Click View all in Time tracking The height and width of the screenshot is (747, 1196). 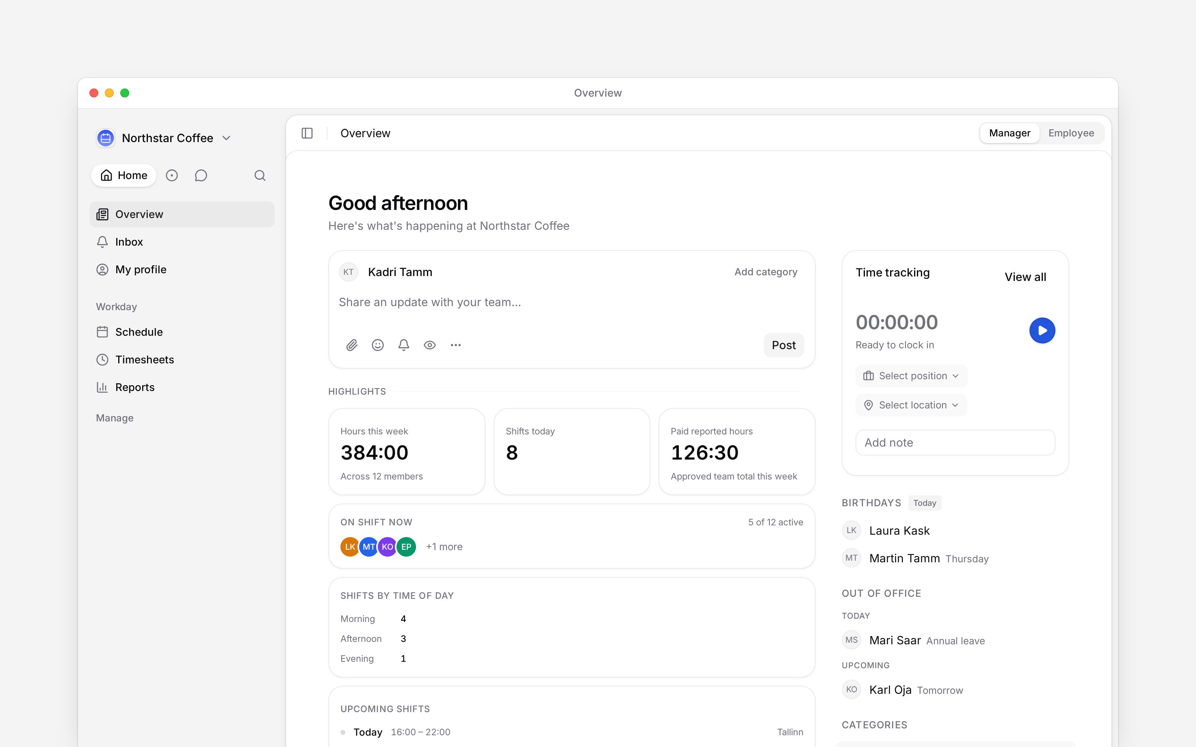tap(1025, 277)
